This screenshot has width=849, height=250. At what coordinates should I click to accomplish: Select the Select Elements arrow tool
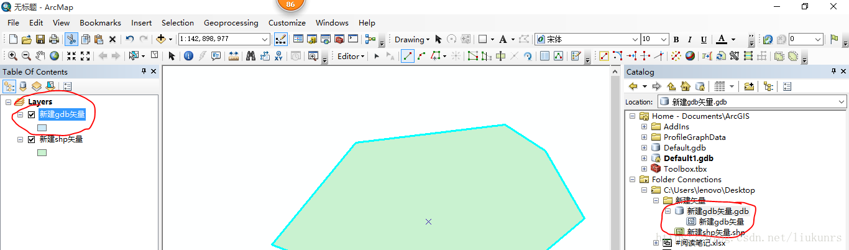(x=172, y=56)
